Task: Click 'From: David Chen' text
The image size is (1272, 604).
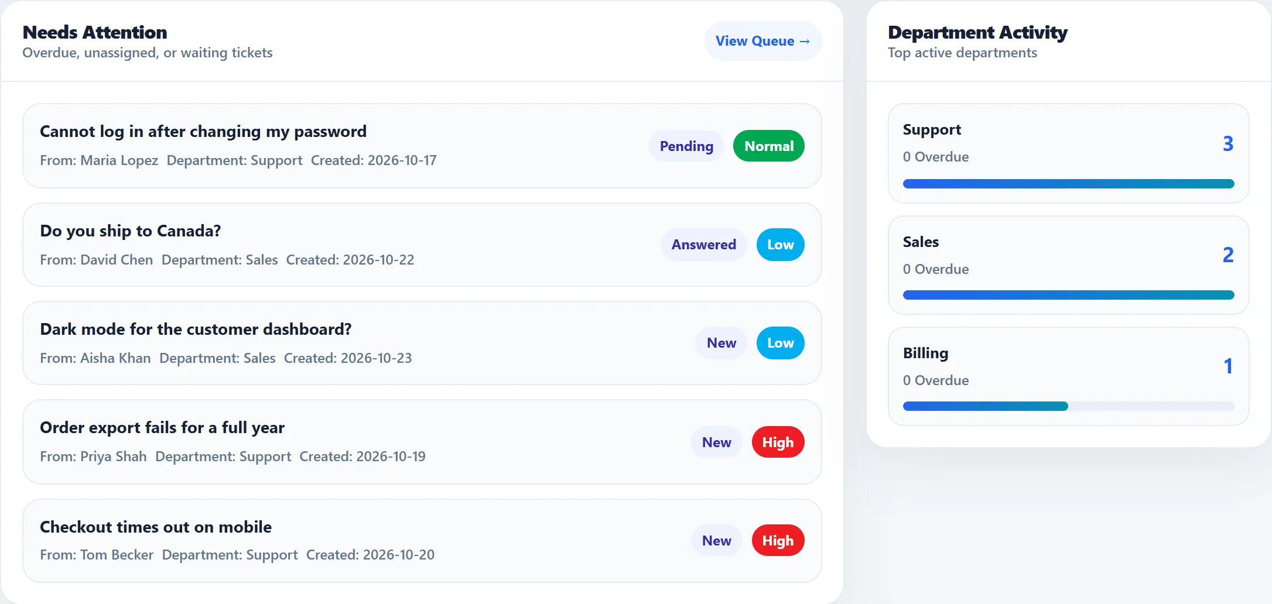Action: [x=97, y=260]
